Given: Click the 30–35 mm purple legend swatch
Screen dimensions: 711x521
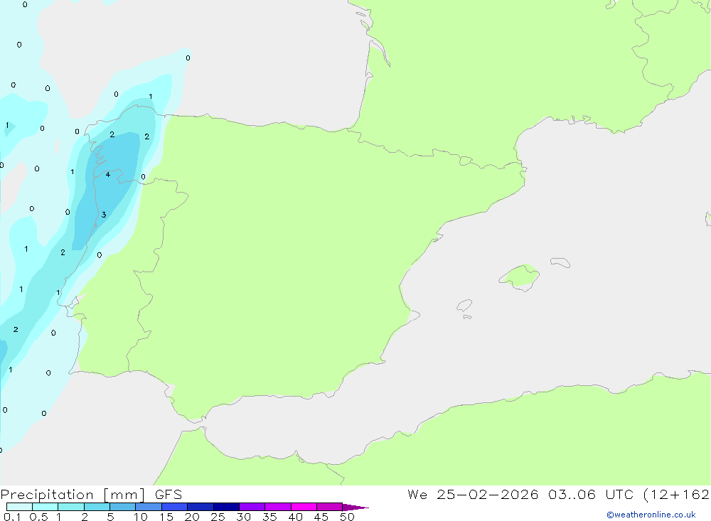Looking at the screenshot, I should click(x=252, y=507).
